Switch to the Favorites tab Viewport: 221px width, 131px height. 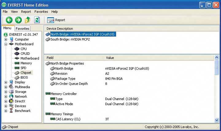click(22, 29)
